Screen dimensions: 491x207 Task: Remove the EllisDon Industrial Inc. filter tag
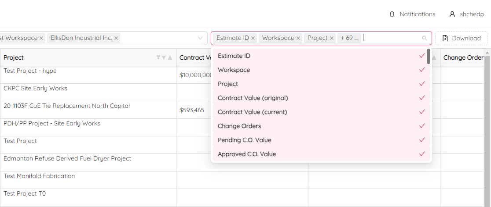point(116,38)
